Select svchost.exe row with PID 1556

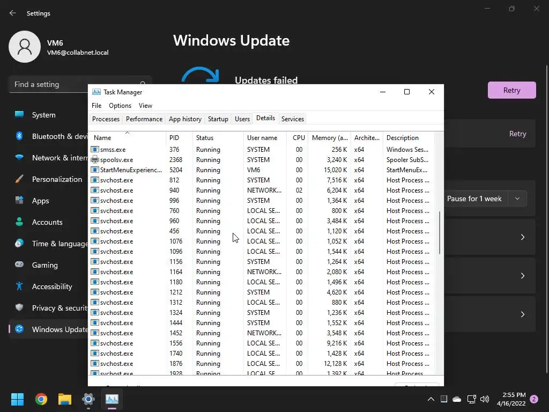(x=262, y=343)
